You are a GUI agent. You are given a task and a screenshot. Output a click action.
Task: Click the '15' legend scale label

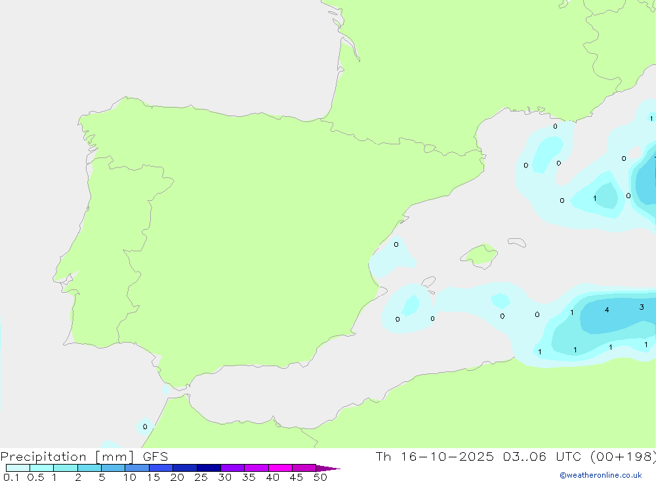coord(154,477)
